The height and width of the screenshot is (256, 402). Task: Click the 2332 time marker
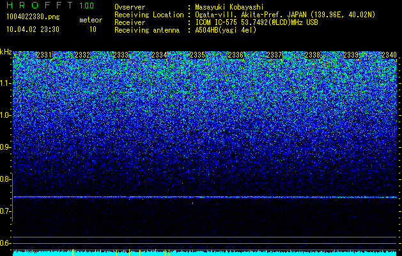click(82, 55)
